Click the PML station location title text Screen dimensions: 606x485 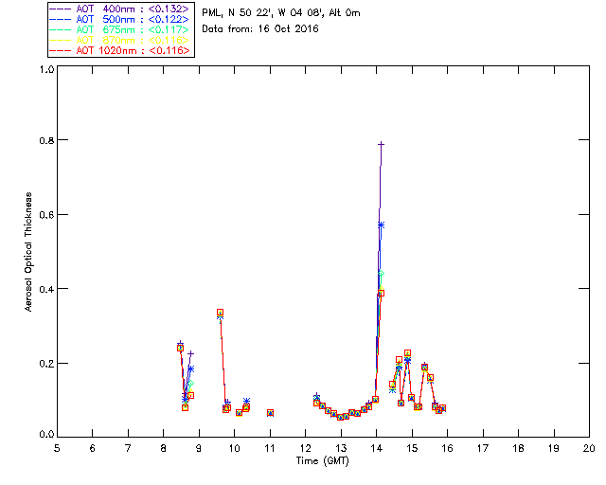point(281,12)
